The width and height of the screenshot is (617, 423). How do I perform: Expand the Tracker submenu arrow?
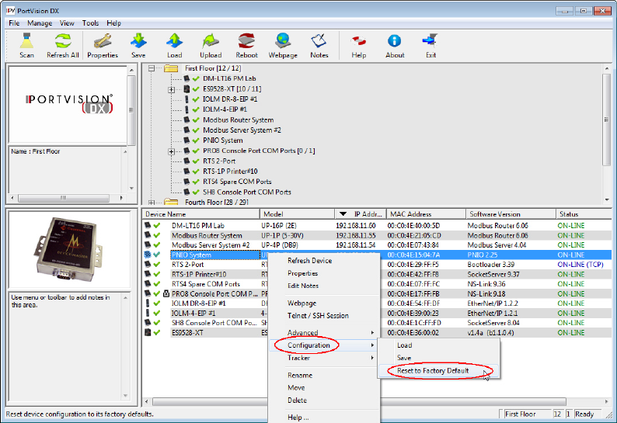(x=372, y=358)
